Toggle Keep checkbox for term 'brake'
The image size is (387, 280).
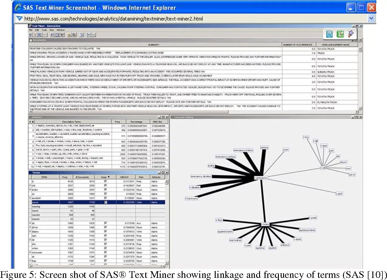(x=105, y=190)
